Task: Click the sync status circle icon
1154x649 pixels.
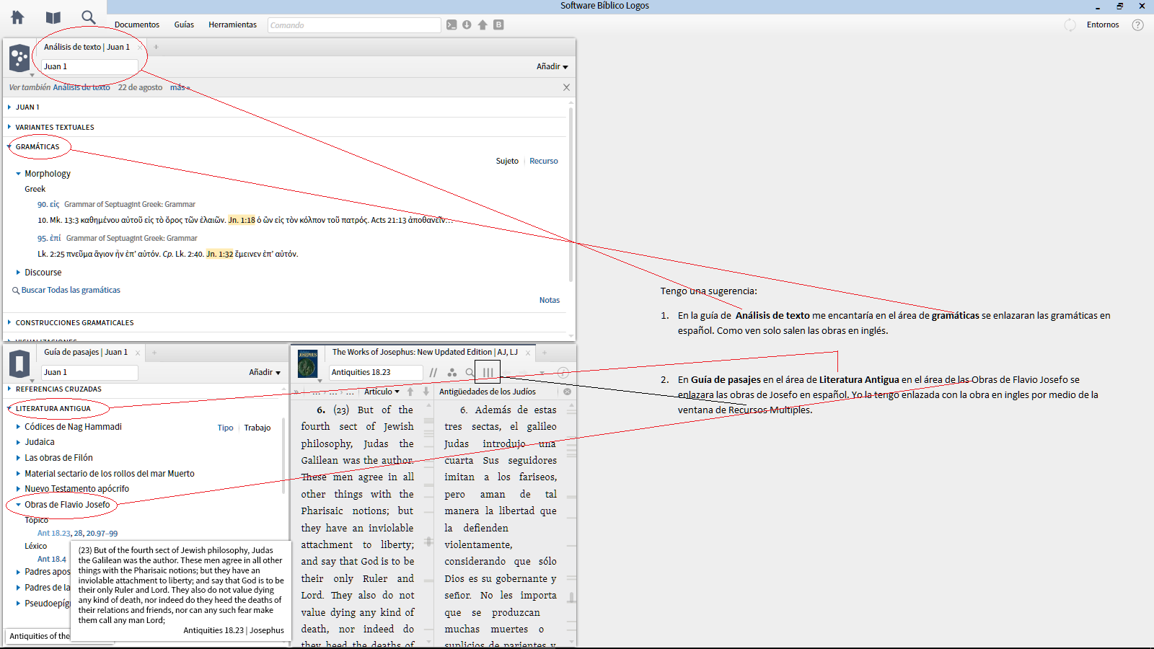Action: tap(1070, 25)
